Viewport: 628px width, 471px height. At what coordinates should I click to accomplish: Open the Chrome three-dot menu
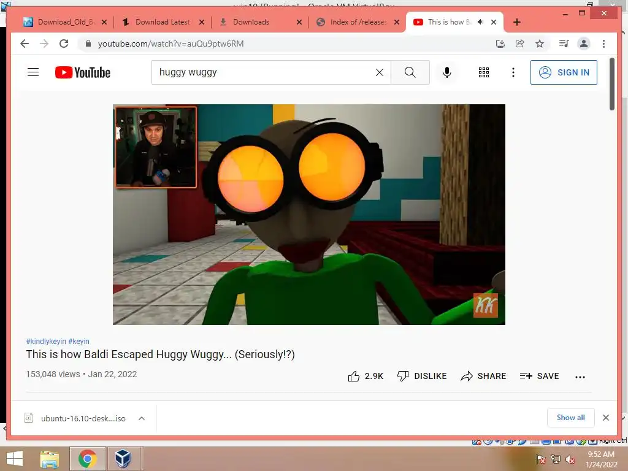[x=603, y=44]
